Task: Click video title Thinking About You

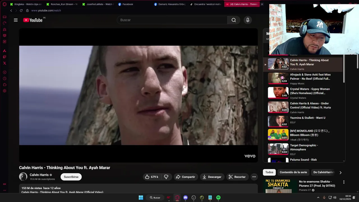Action: (65, 168)
